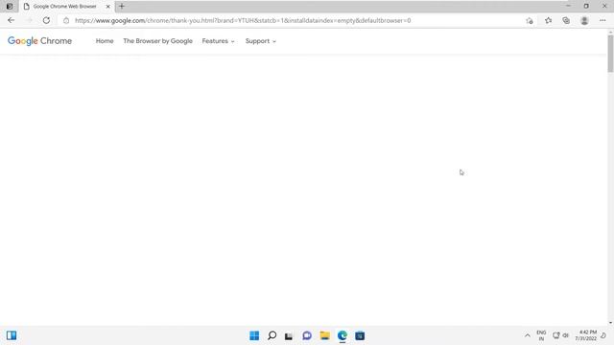Add this page to favorites star-plus icon
Screen dimensions: 614x345
tap(530, 21)
